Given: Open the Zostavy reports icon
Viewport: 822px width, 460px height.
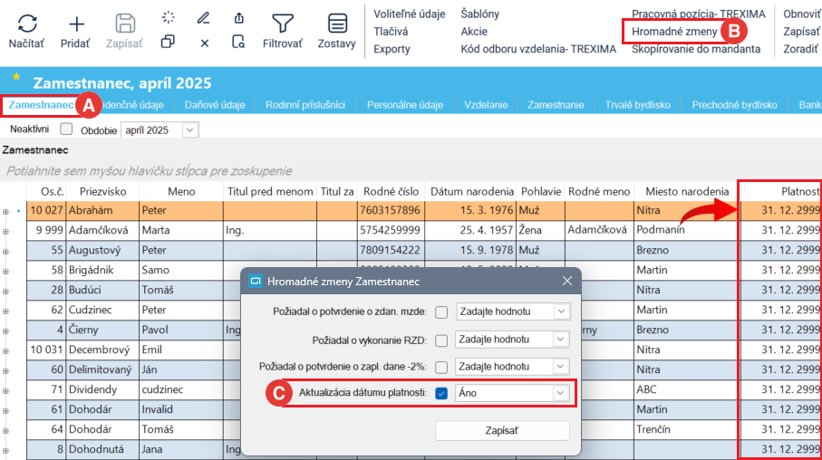Looking at the screenshot, I should [337, 24].
